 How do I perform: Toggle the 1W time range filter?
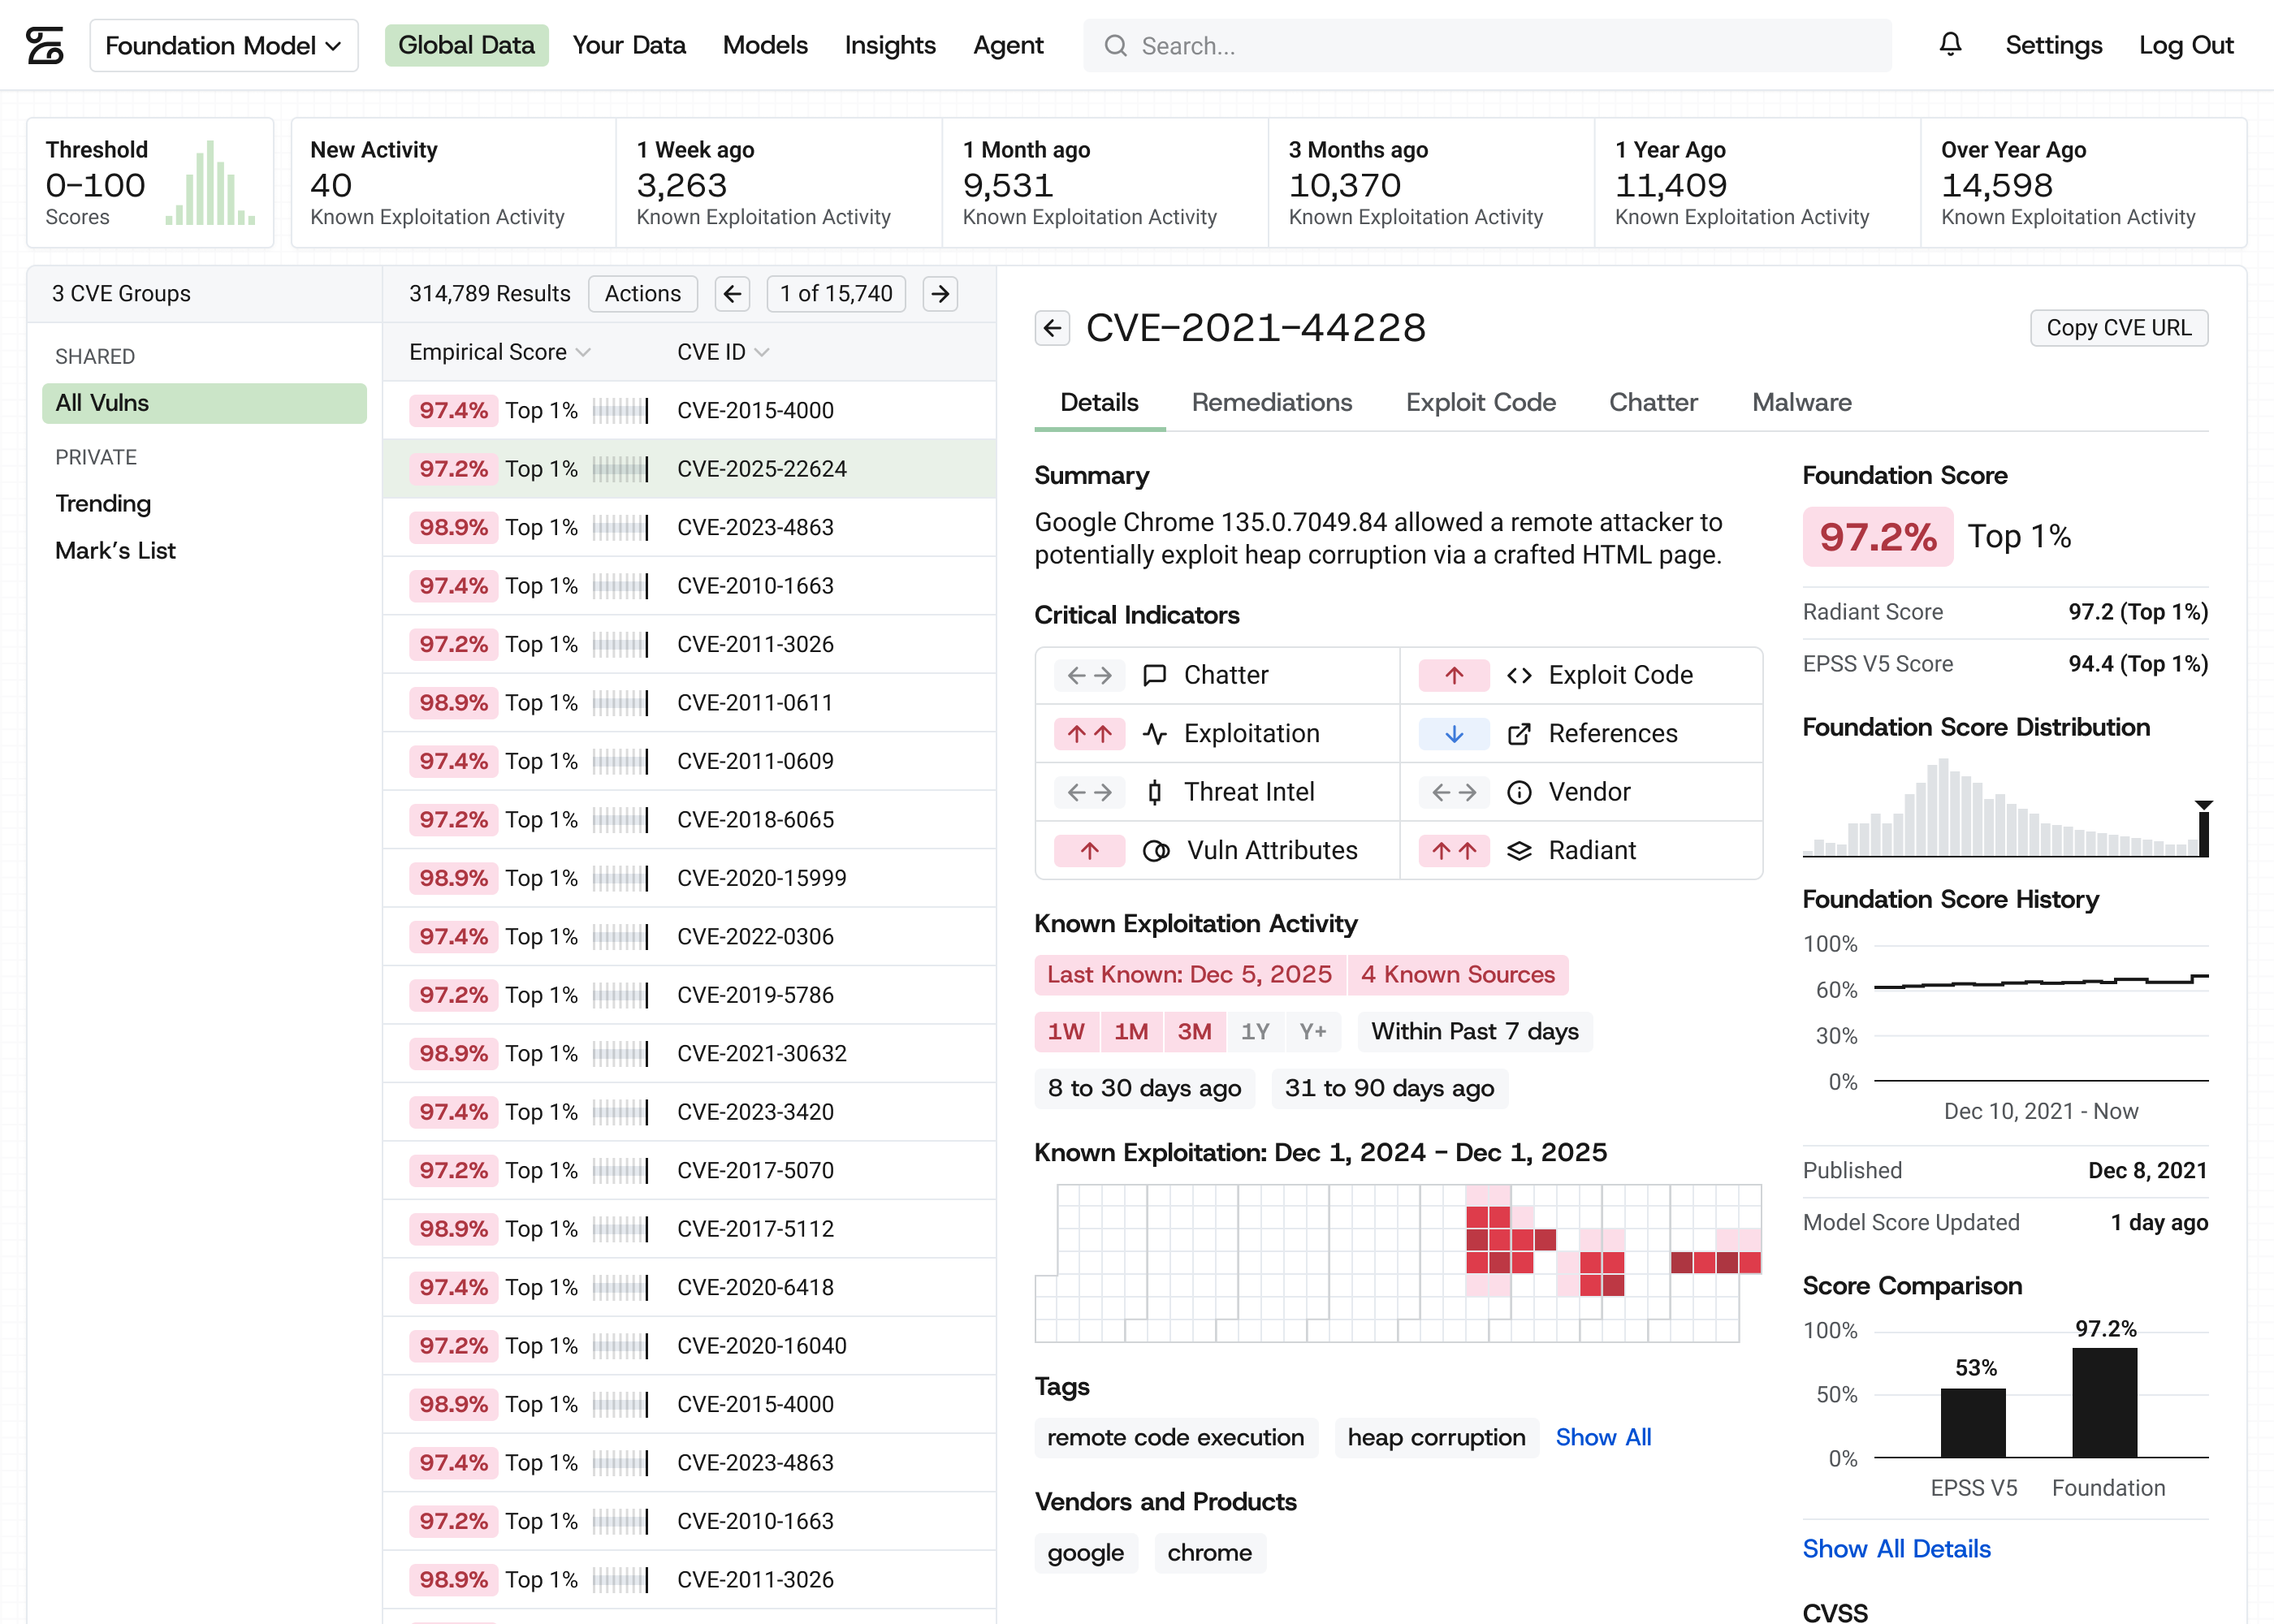tap(1066, 1031)
